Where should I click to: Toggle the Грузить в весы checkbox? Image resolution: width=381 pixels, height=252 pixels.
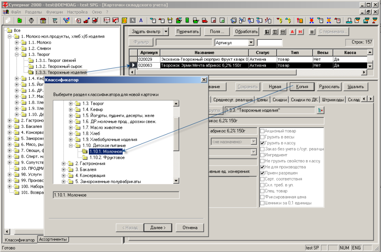262,137
